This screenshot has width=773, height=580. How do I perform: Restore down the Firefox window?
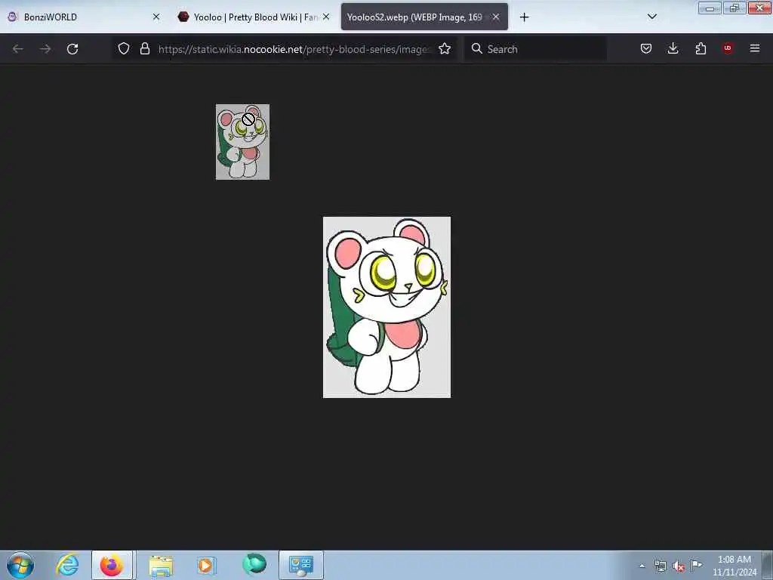click(x=735, y=8)
